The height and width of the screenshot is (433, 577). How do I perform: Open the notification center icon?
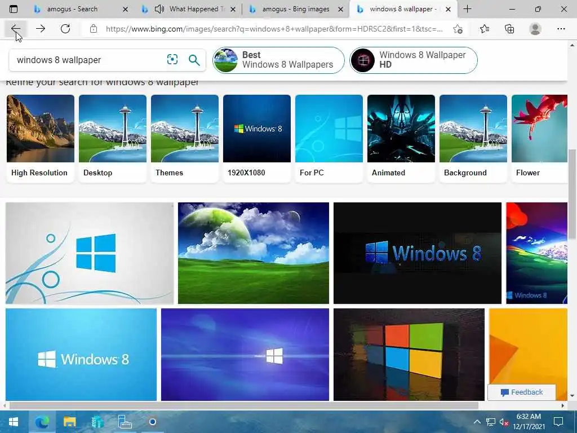(x=558, y=422)
